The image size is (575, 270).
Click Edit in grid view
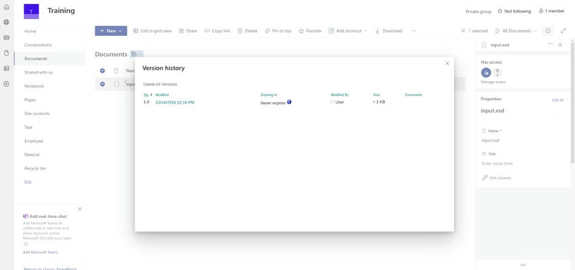pos(152,31)
